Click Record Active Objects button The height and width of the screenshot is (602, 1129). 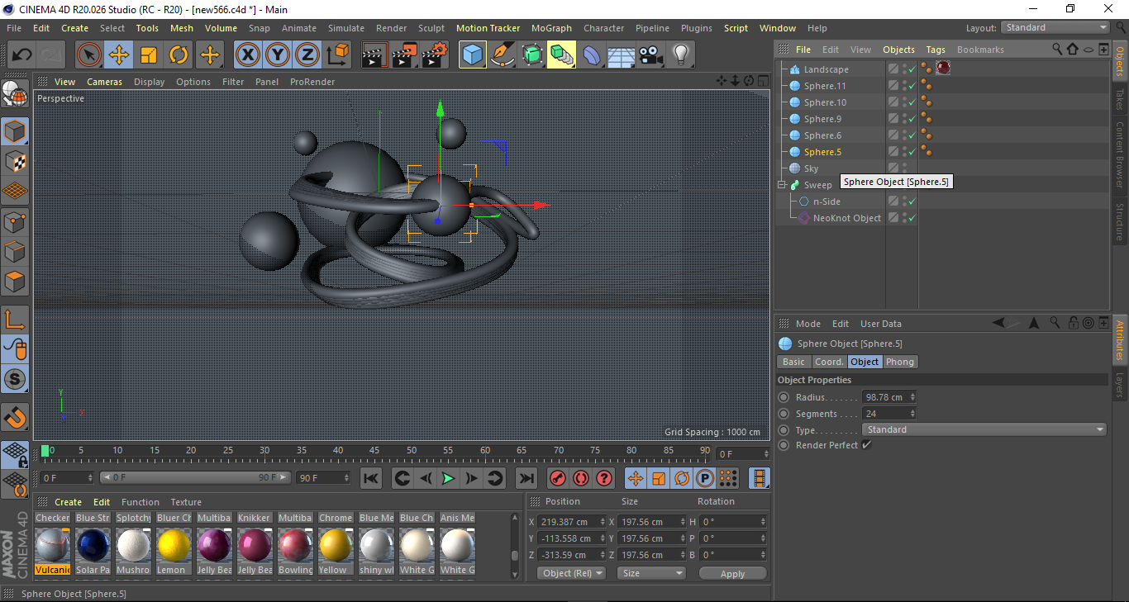(x=558, y=478)
